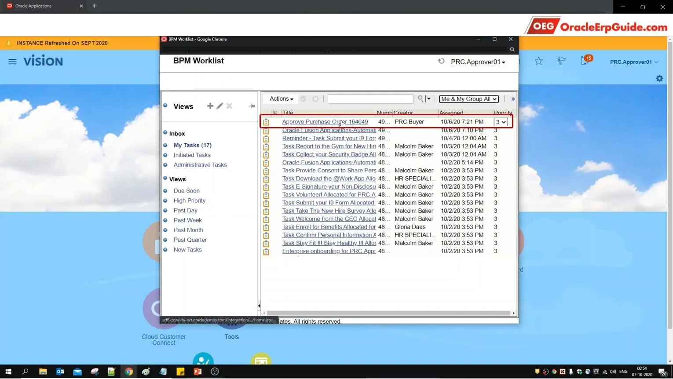This screenshot has width=673, height=379.
Task: Click the reject X toolbar icon
Action: tap(315, 99)
